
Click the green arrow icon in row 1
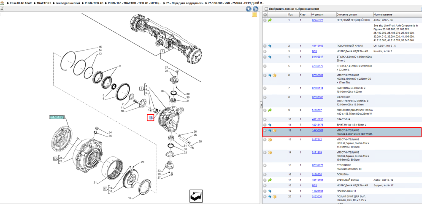(x=270, y=20)
